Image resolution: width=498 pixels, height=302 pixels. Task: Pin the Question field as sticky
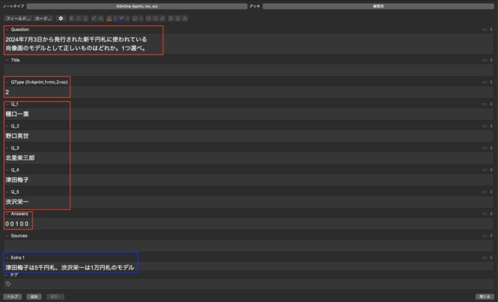[492, 29]
